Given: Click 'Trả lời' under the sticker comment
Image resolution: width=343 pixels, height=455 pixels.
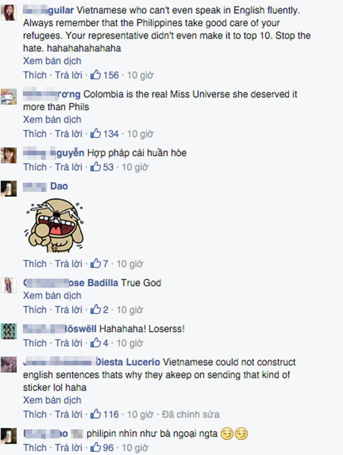Looking at the screenshot, I should pyautogui.click(x=69, y=264).
